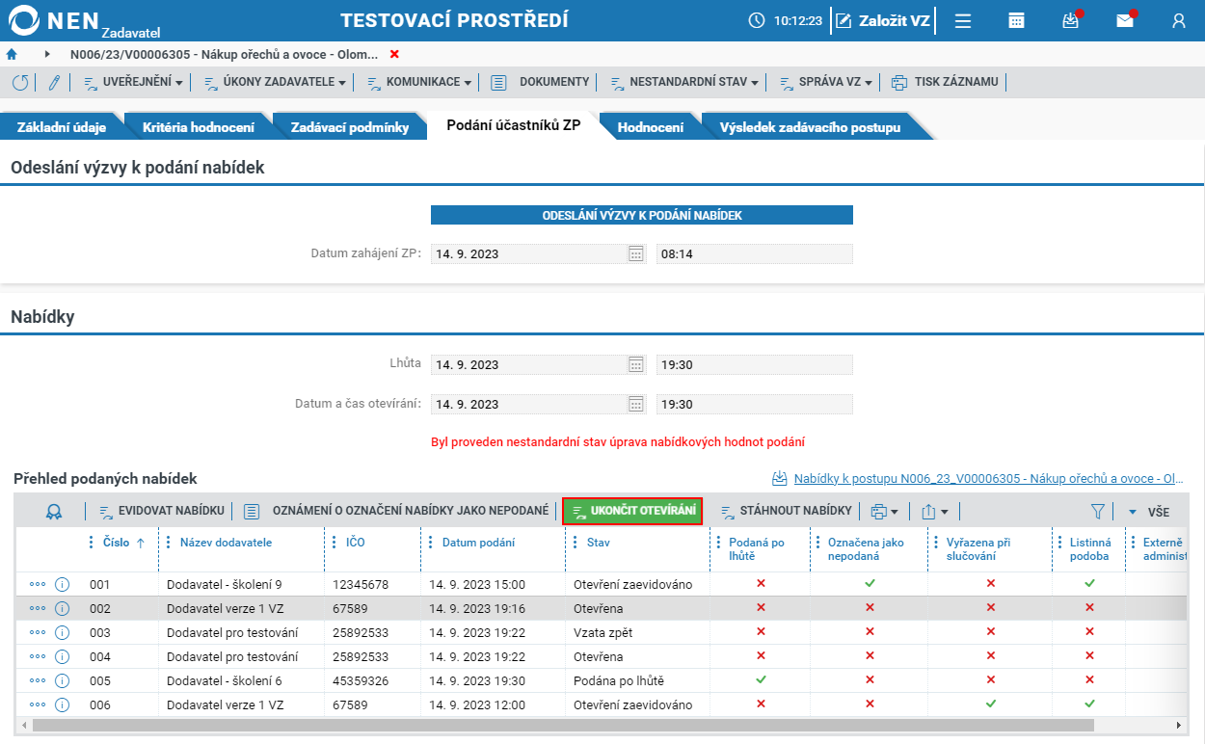Click the refresh record icon
The height and width of the screenshot is (744, 1205).
tap(20, 82)
